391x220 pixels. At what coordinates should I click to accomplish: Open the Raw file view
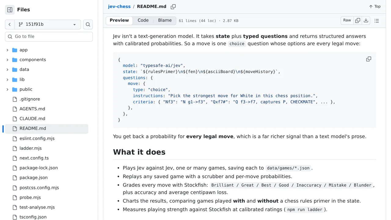pos(347,20)
